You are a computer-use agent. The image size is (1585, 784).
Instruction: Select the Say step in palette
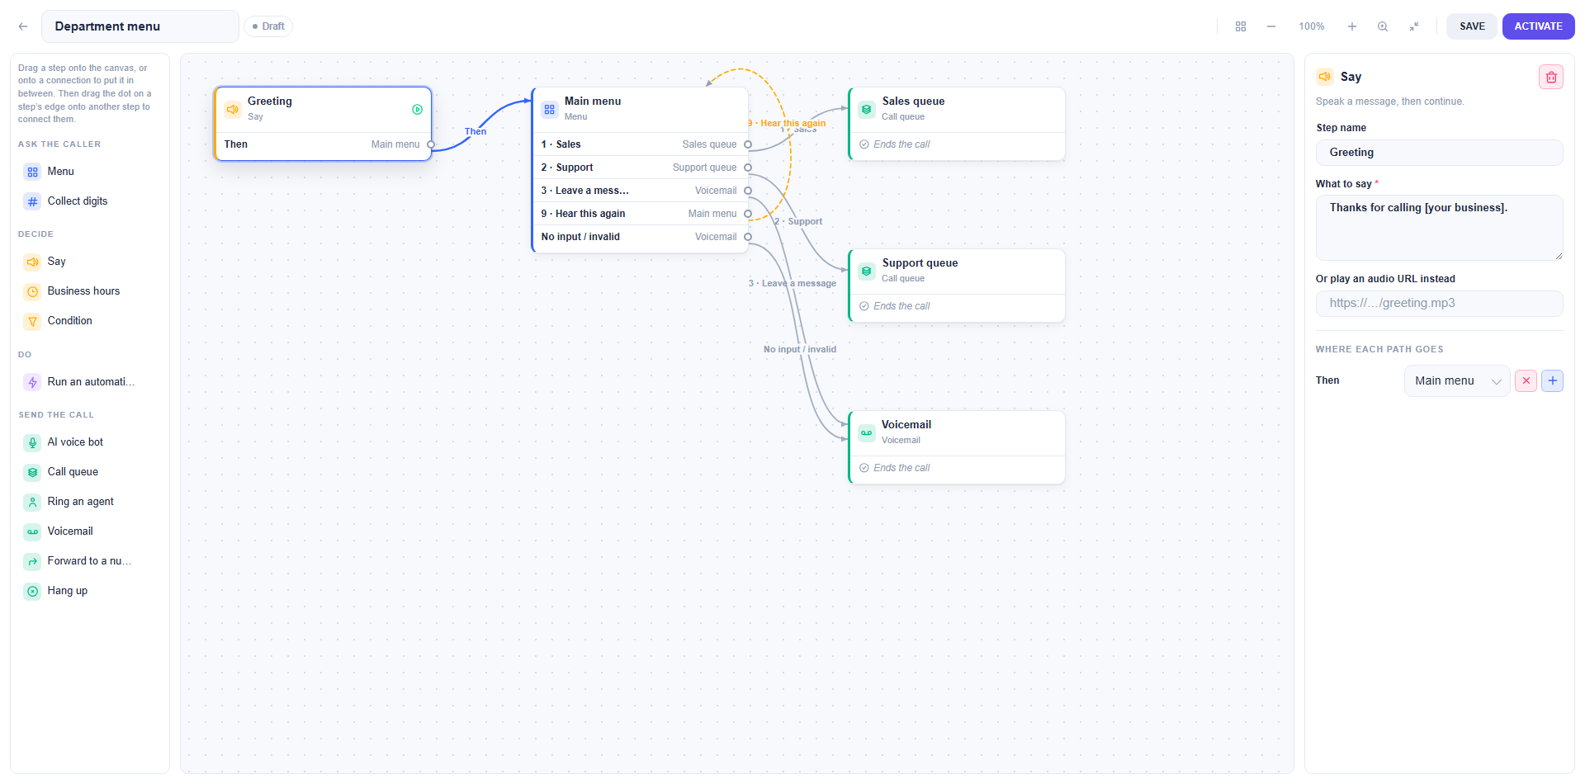[x=89, y=262]
